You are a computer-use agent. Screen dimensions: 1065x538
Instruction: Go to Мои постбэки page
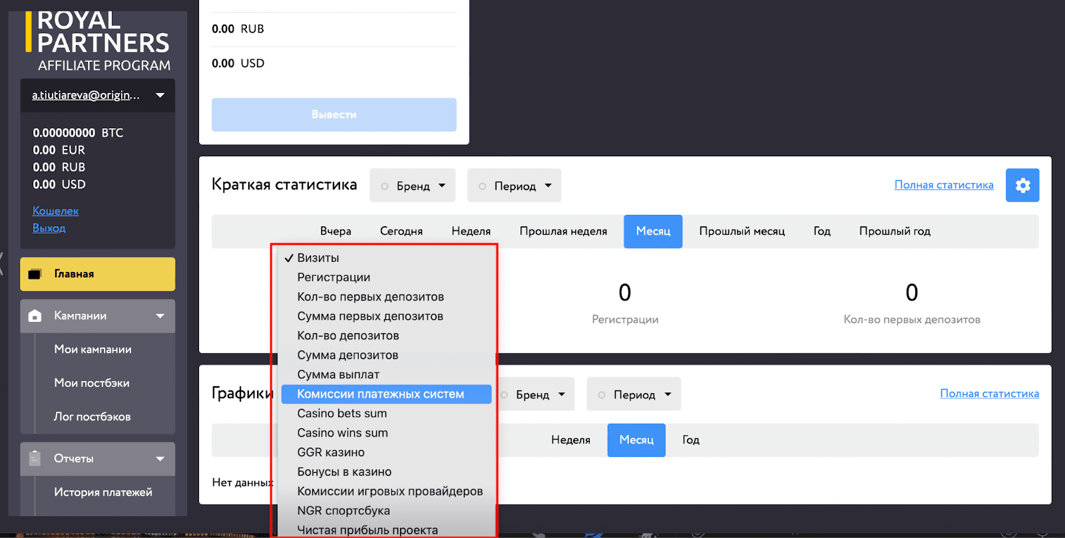pyautogui.click(x=92, y=383)
